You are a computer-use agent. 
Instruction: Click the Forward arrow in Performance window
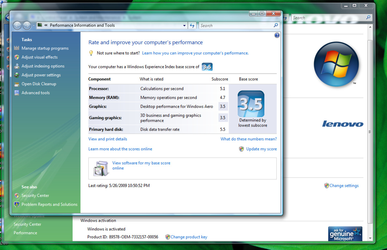(x=27, y=25)
